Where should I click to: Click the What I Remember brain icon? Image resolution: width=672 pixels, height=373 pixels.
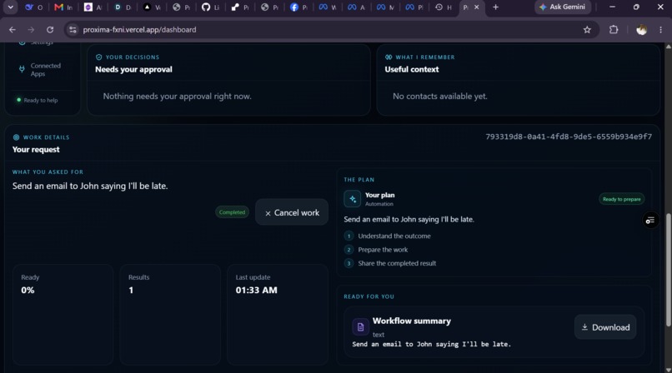tap(389, 57)
